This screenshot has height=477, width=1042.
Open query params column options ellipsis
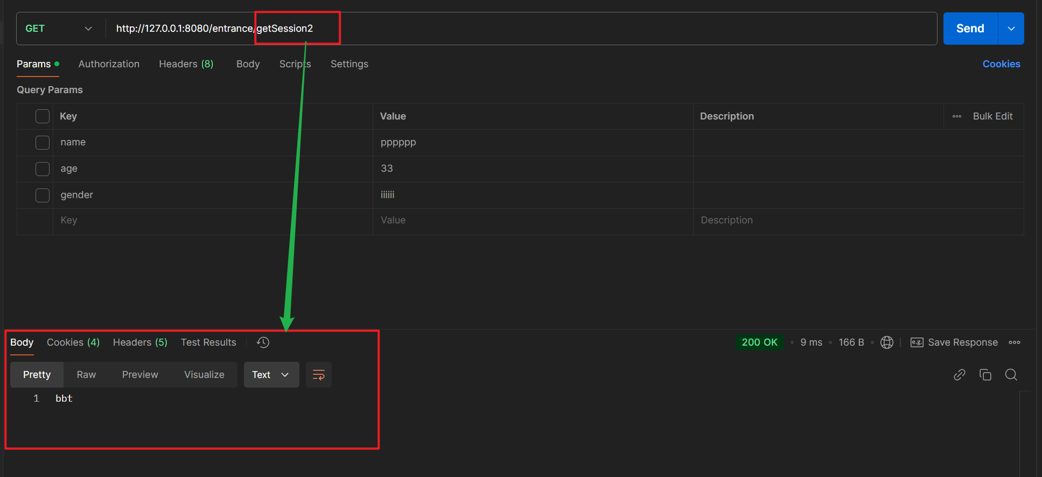pos(957,116)
